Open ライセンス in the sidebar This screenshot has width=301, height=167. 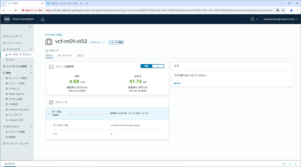(13, 89)
